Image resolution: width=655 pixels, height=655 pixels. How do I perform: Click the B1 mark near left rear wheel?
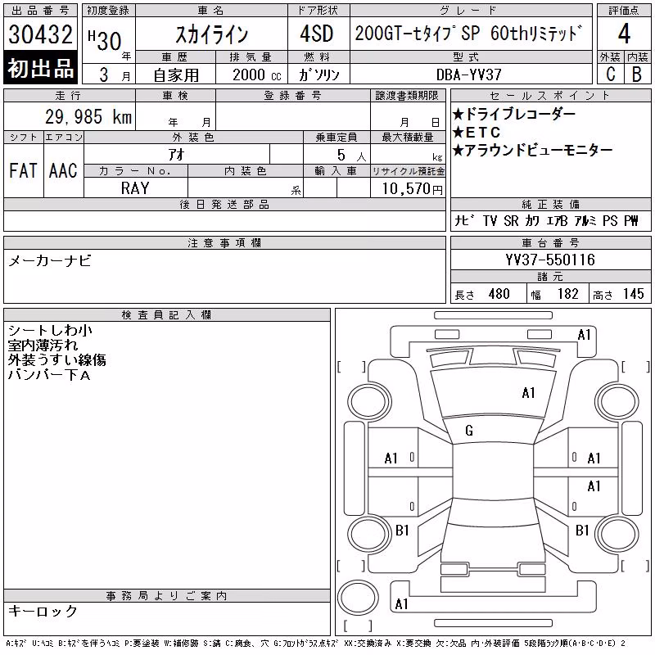pyautogui.click(x=402, y=531)
